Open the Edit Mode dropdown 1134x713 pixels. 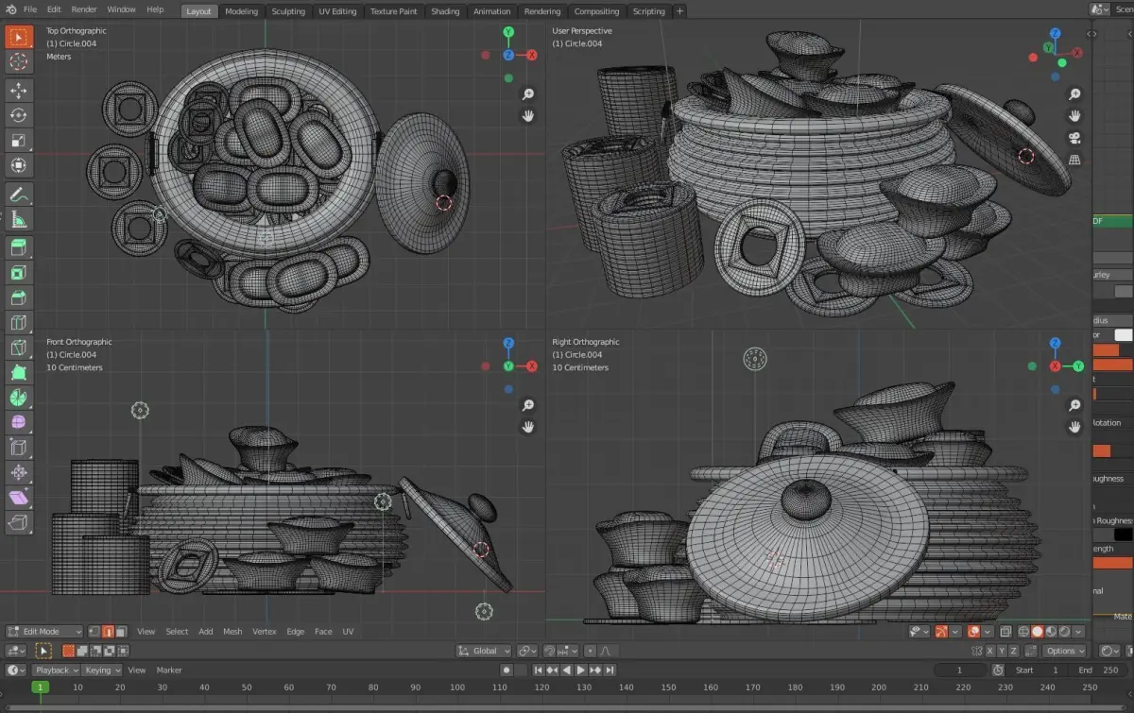43,631
